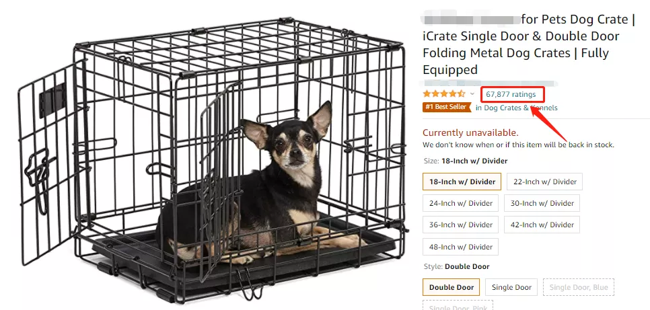Open the rating breakdown dropdown arrow
This screenshot has width=650, height=310.
[x=472, y=93]
